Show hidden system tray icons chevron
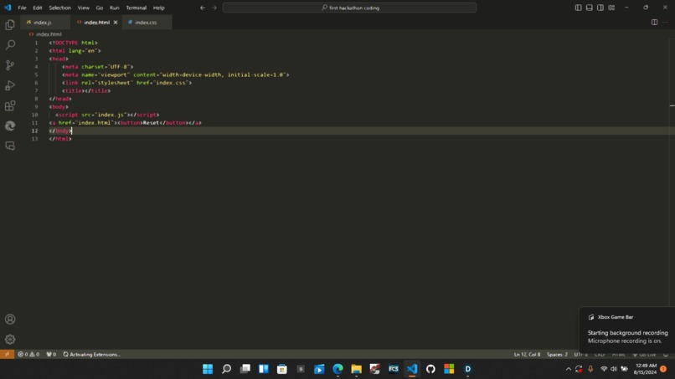675x379 pixels. (569, 369)
